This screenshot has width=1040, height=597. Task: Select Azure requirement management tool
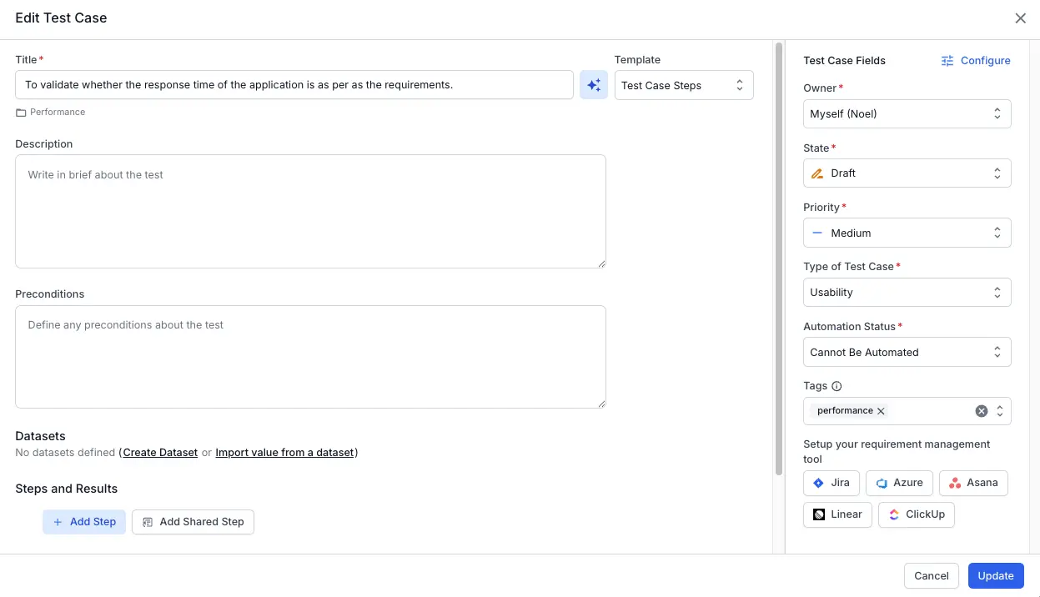point(899,483)
